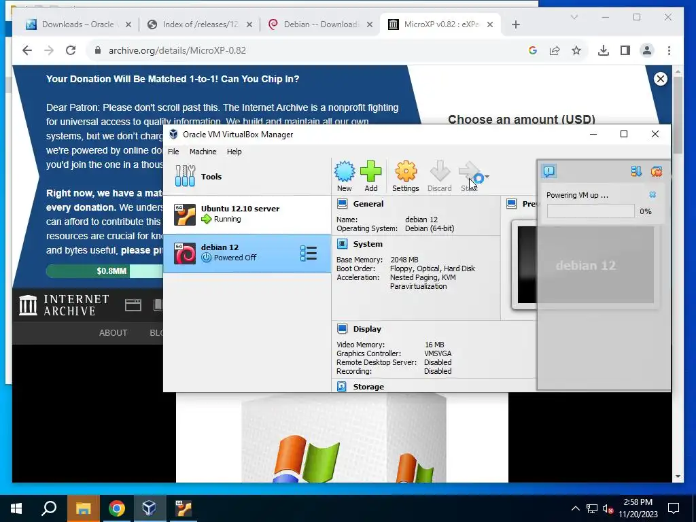Click the Chrome taskbar icon
Viewport: 696px width, 522px height.
pyautogui.click(x=116, y=508)
